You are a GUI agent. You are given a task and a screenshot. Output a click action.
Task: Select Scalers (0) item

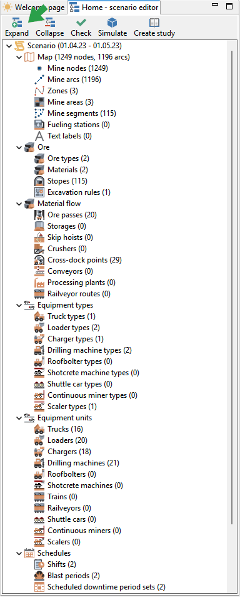64,542
